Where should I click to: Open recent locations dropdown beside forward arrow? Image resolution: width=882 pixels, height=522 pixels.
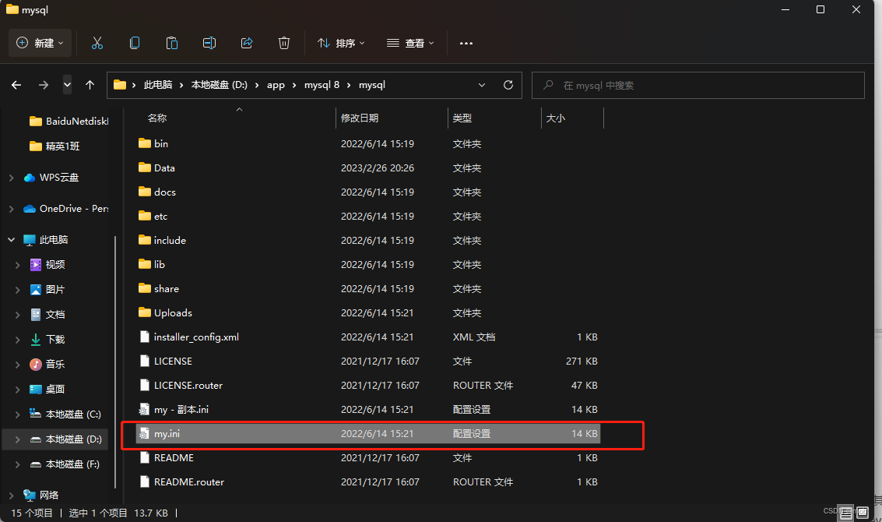point(67,85)
